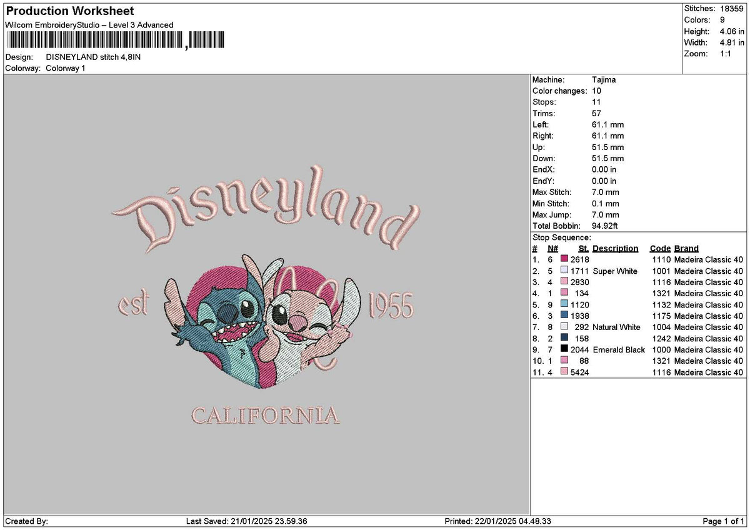Image resolution: width=750 pixels, height=530 pixels.
Task: Click the Super White description
Action: pos(615,271)
